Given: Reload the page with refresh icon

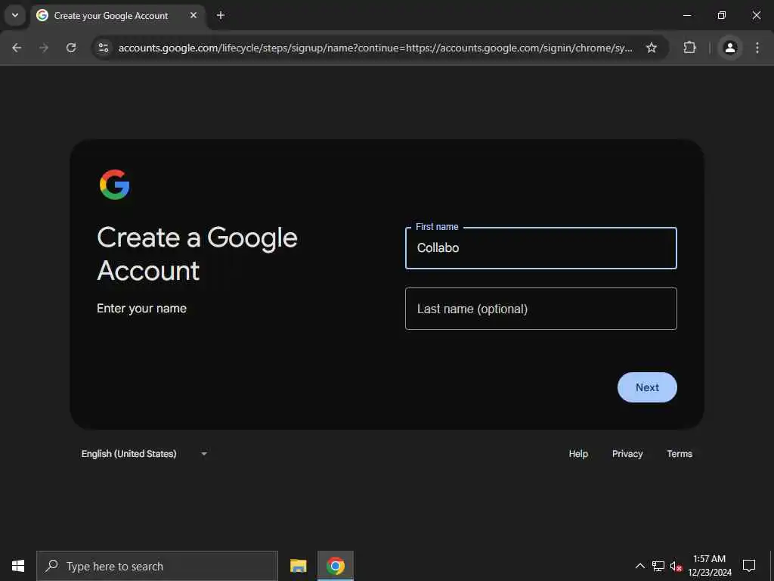Looking at the screenshot, I should click(x=71, y=48).
